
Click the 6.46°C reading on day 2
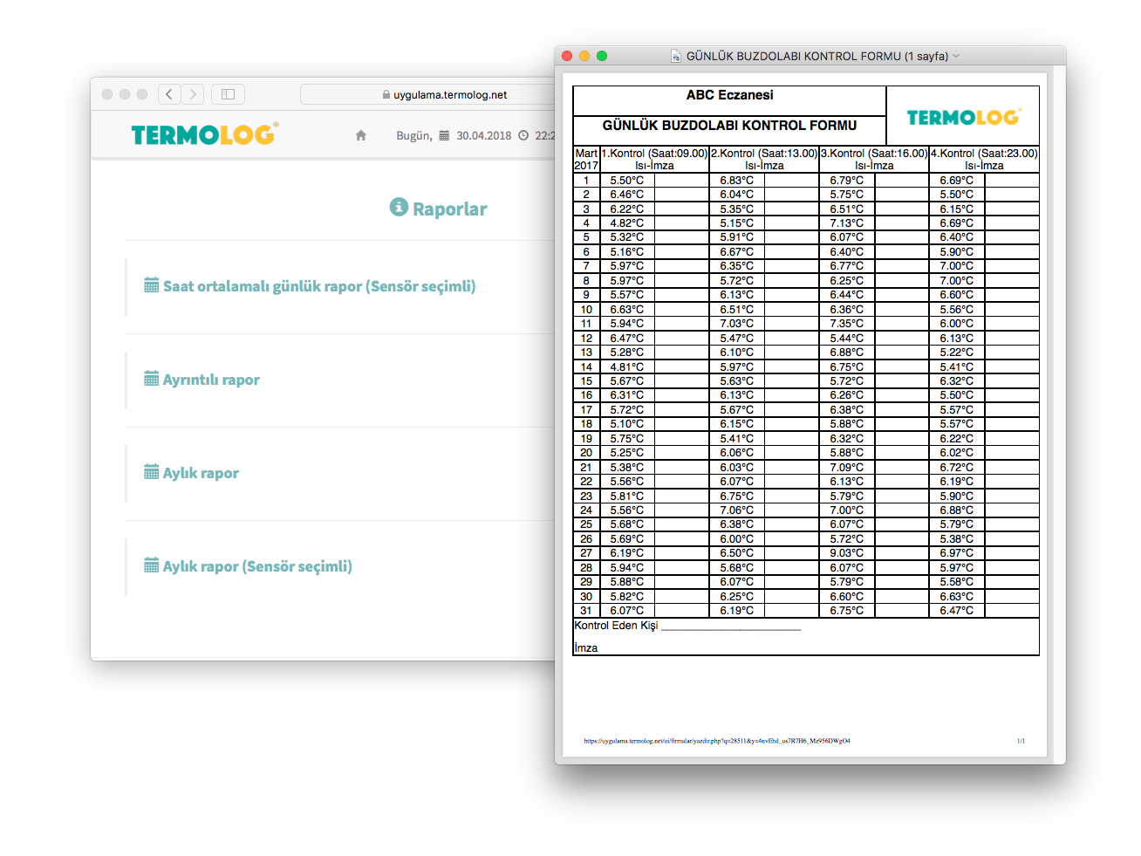click(627, 195)
